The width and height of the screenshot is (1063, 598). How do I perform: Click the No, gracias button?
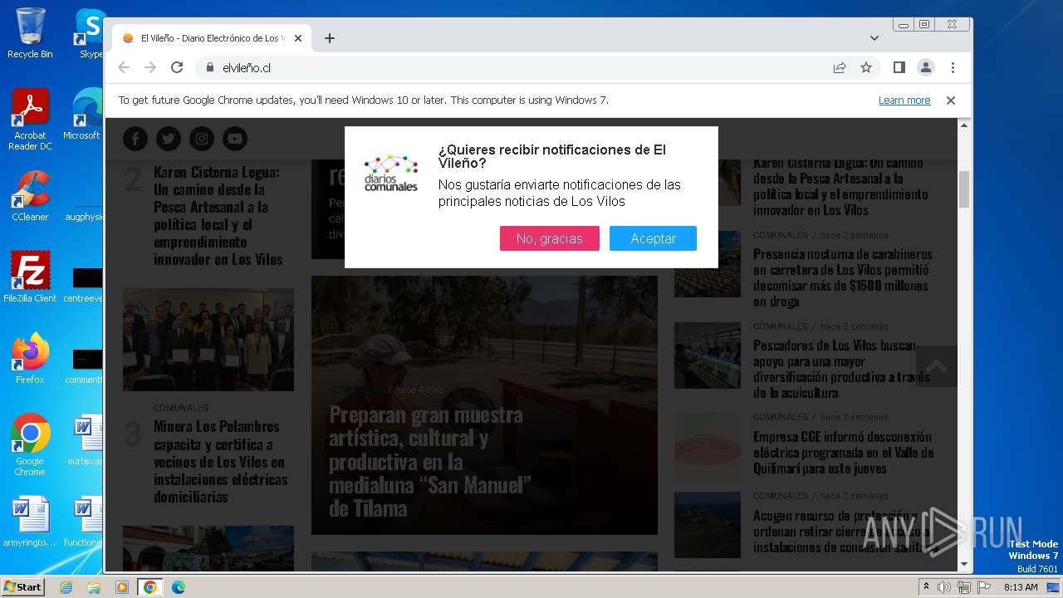pos(550,238)
